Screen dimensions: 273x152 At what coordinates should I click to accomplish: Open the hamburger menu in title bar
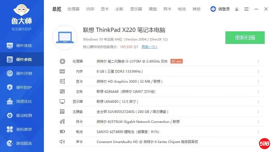(x=246, y=9)
